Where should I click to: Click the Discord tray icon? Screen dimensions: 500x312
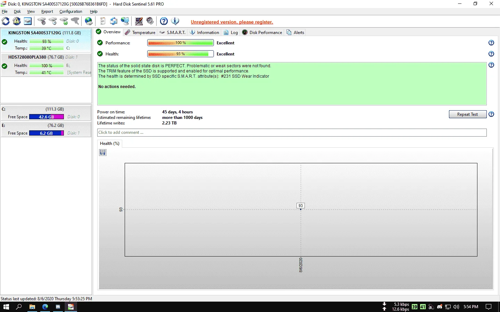point(440,307)
